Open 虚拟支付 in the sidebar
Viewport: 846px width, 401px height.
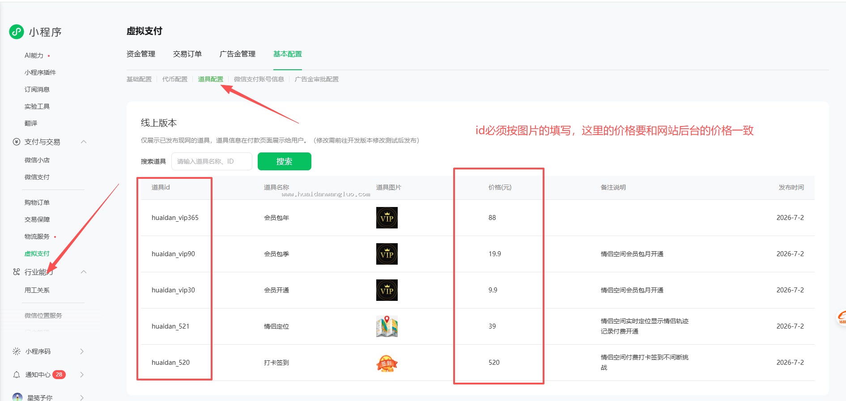(x=37, y=253)
